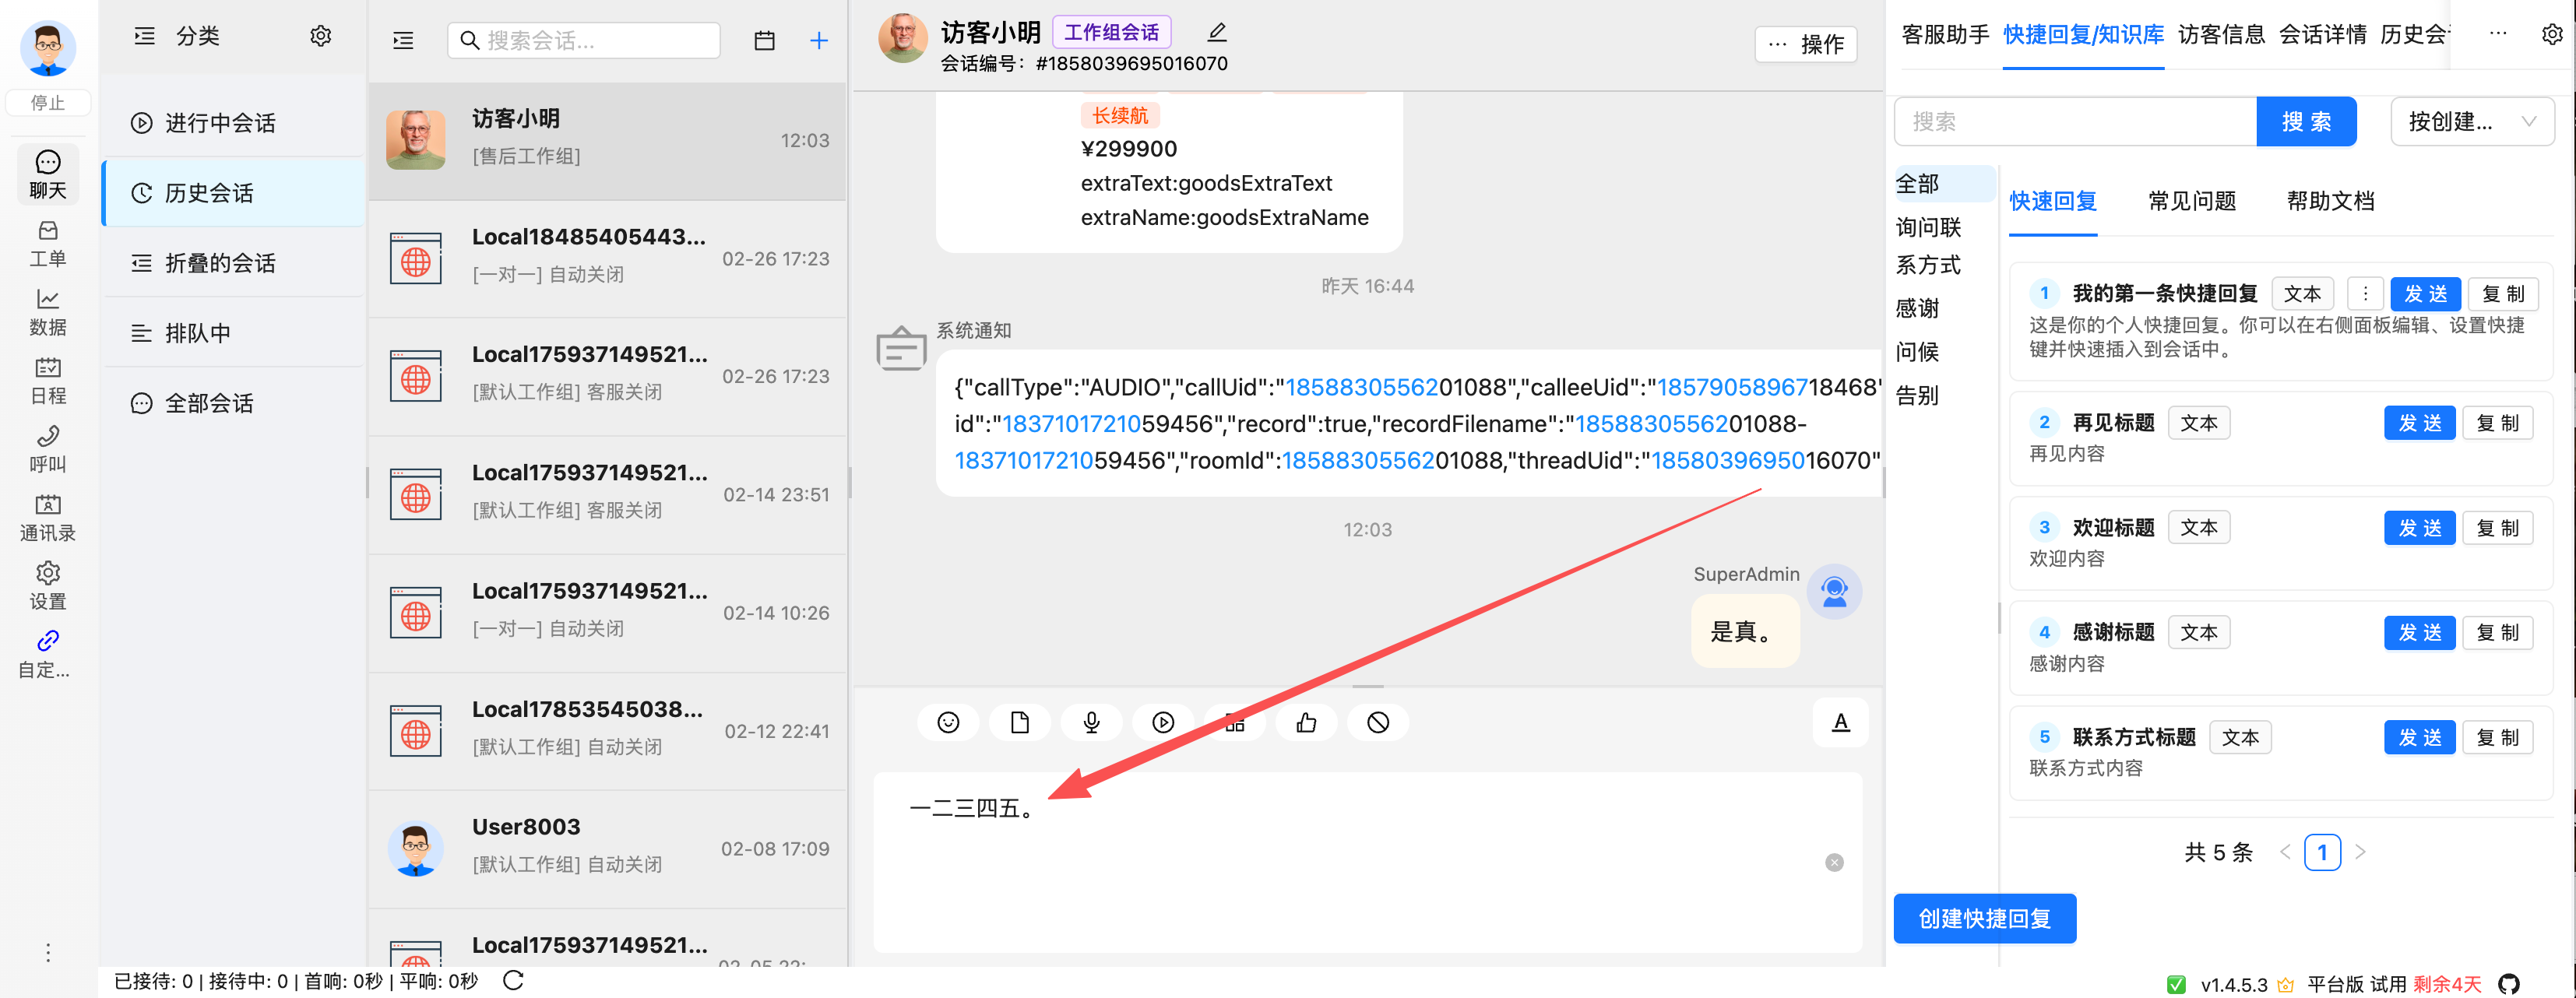Open the 操作 actions menu

coord(1806,44)
